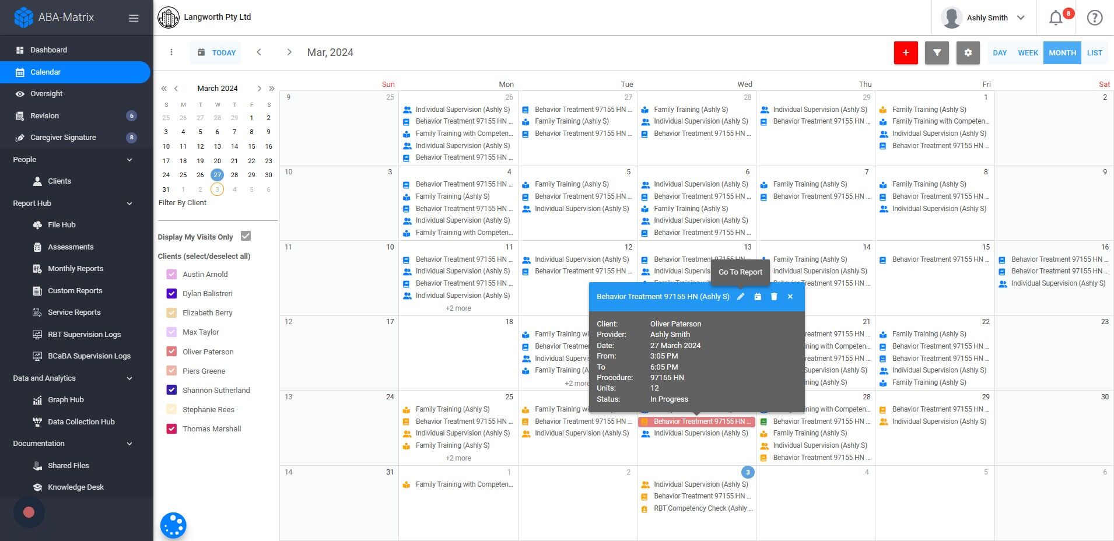
Task: Click the Go To Report button
Action: click(740, 272)
